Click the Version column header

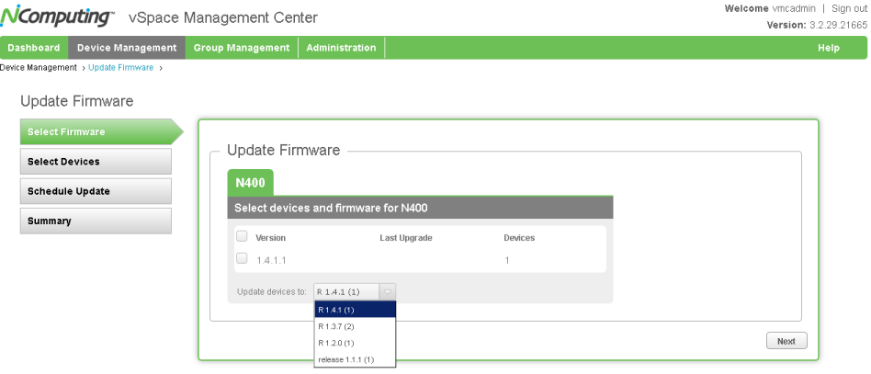pyautogui.click(x=270, y=238)
